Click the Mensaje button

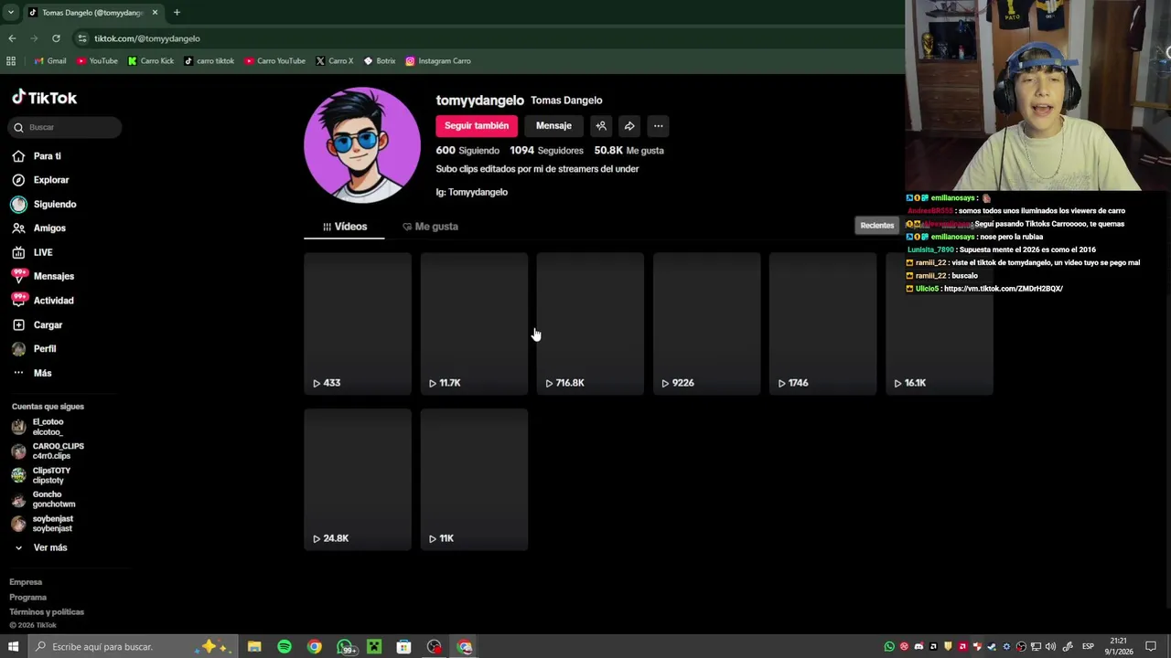tap(553, 126)
